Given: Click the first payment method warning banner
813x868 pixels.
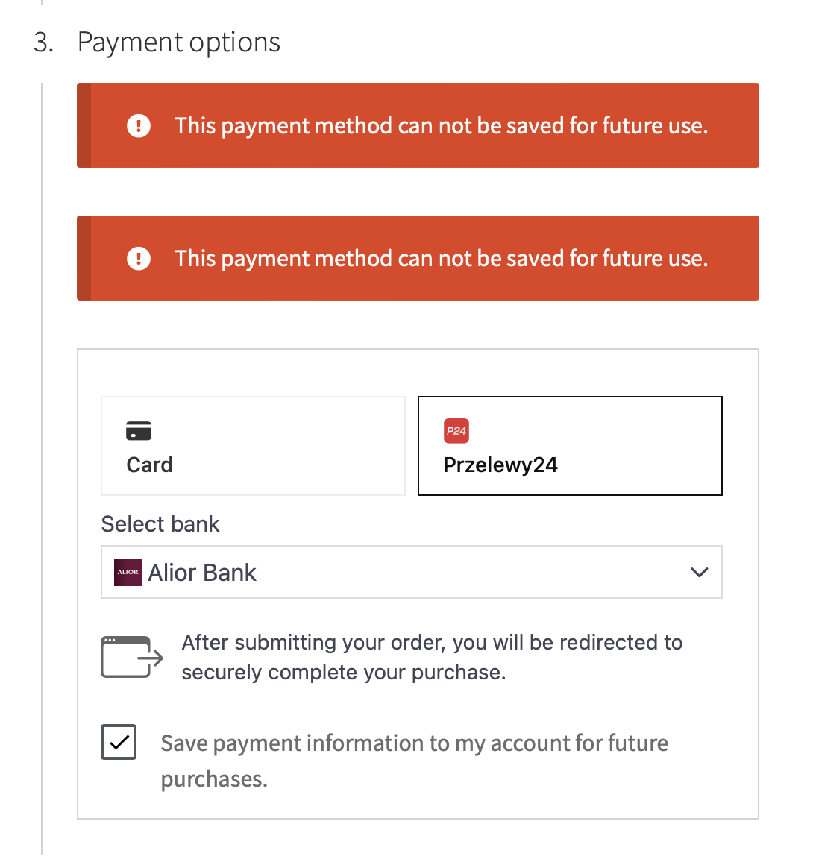Looking at the screenshot, I should (x=418, y=125).
